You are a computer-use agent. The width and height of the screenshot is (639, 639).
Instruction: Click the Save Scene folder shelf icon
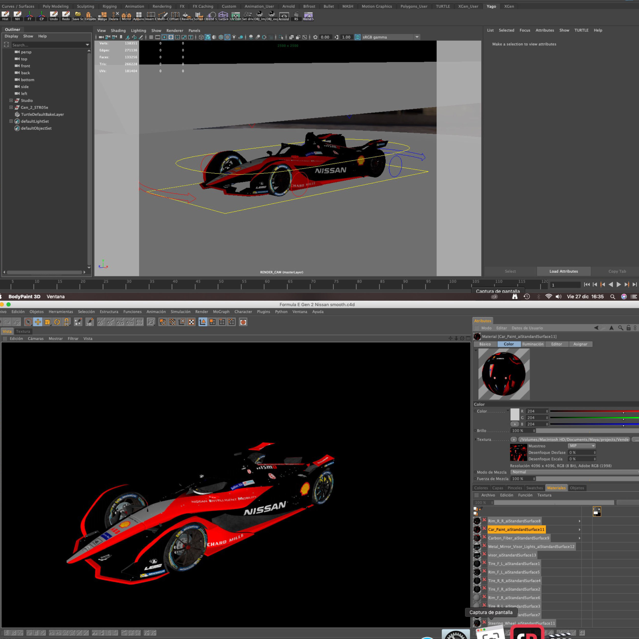78,16
